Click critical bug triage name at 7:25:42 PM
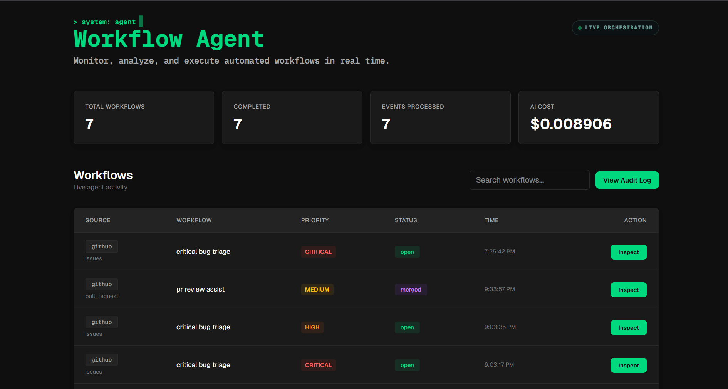 point(203,252)
